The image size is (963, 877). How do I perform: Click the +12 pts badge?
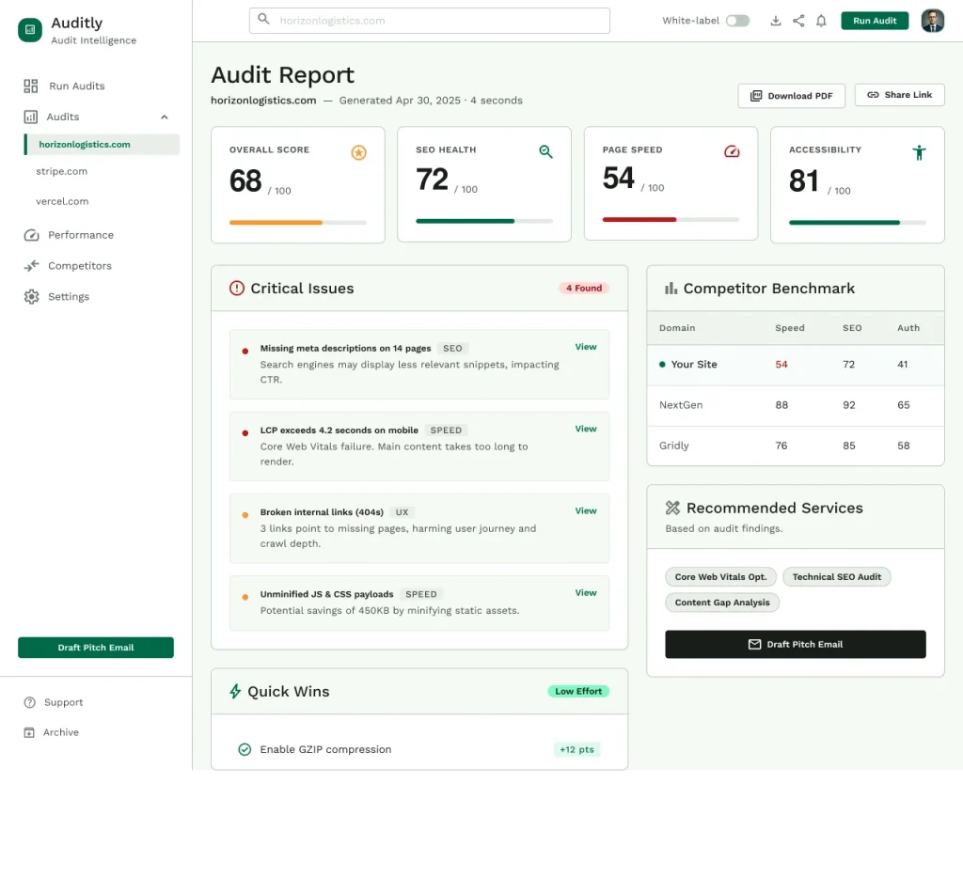(576, 749)
